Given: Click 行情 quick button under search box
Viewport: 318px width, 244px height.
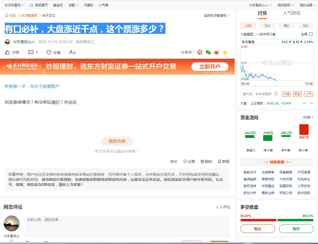Looking at the screenshot, I should click(x=286, y=94).
